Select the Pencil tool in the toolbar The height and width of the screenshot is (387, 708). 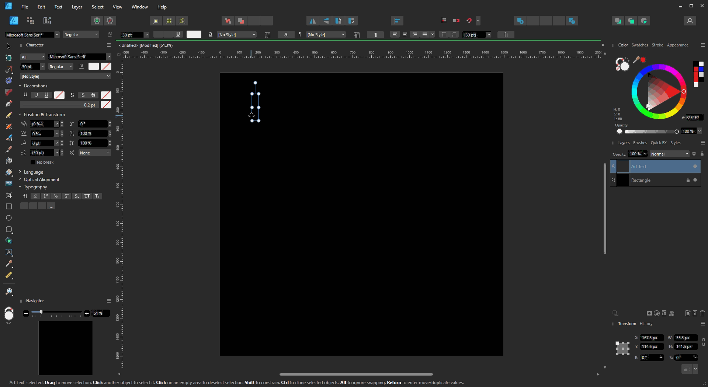tap(9, 115)
